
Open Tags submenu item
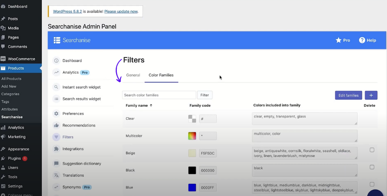tap(5, 102)
